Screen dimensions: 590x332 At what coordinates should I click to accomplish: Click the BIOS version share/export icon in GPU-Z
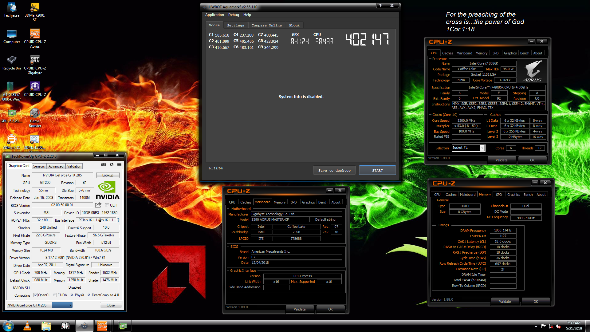(98, 205)
